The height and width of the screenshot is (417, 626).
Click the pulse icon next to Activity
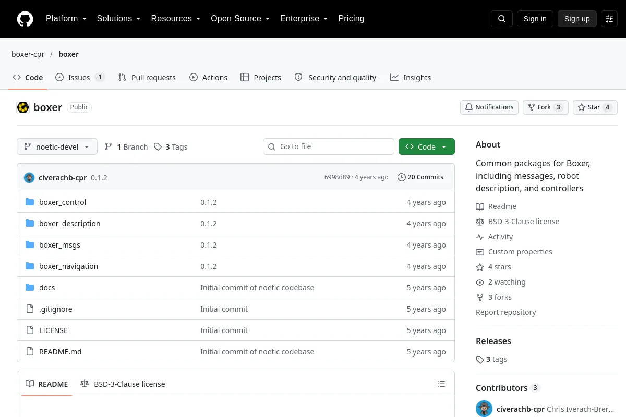click(x=480, y=237)
